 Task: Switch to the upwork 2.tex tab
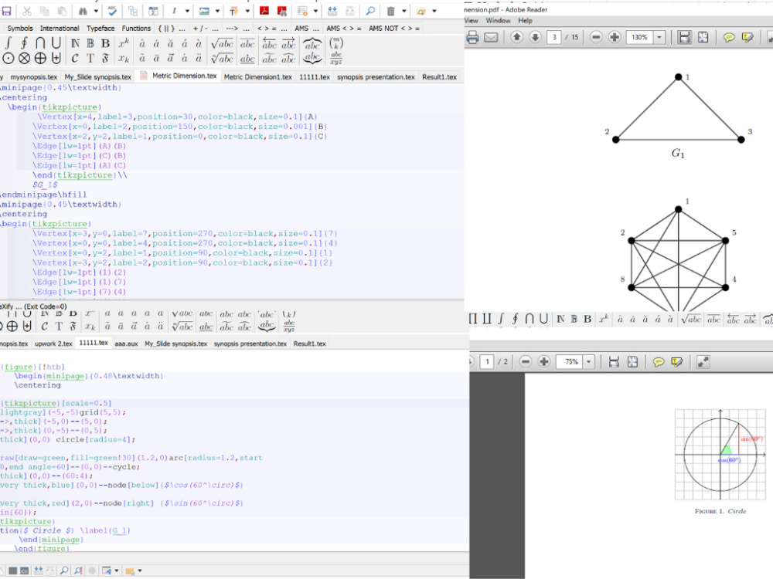pyautogui.click(x=54, y=344)
